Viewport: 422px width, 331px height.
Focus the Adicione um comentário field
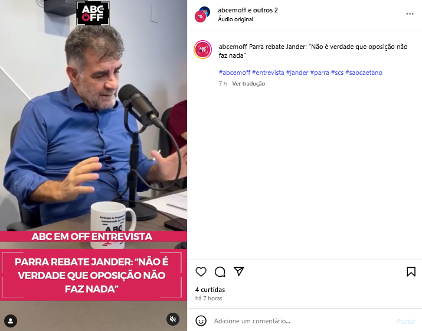[x=303, y=321]
